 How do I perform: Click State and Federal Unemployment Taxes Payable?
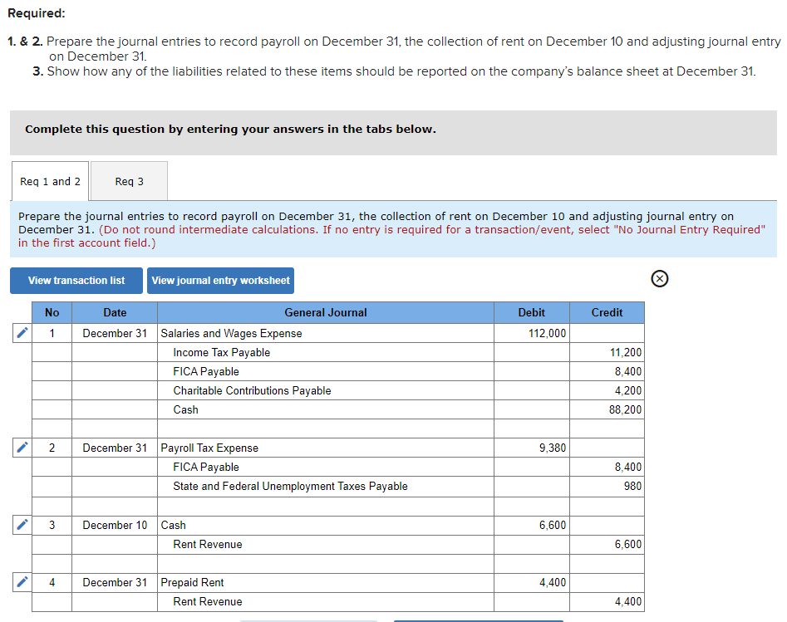[326, 486]
